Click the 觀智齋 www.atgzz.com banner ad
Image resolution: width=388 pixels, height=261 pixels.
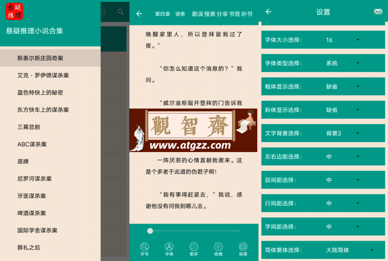pyautogui.click(x=193, y=130)
